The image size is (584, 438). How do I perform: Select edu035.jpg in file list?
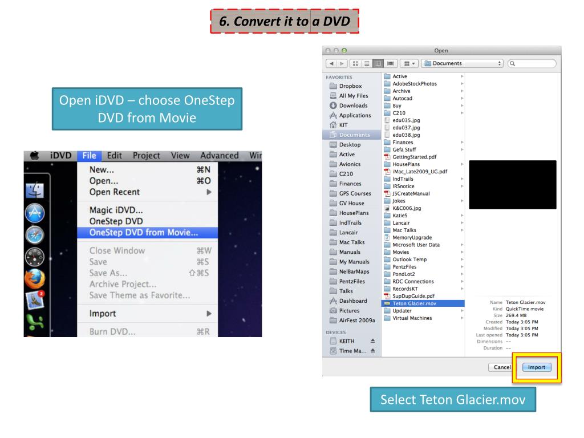[424, 120]
